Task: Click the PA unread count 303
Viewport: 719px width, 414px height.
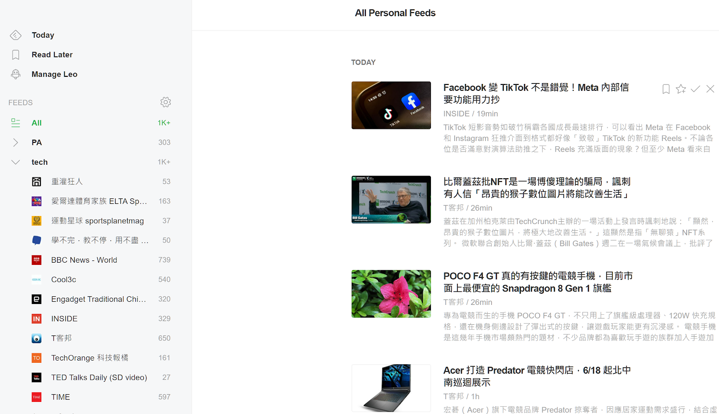Action: 164,142
